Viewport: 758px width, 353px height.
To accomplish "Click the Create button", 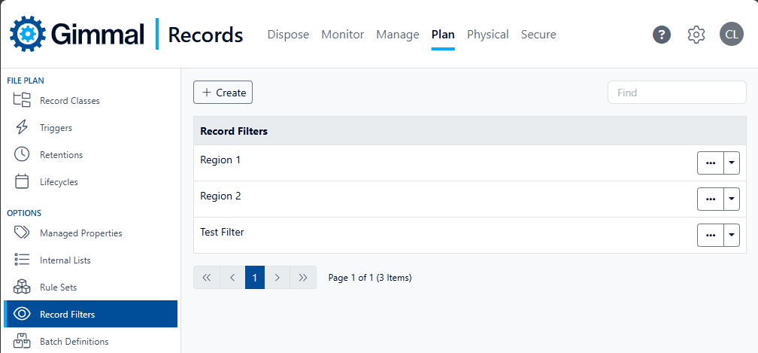I will [223, 93].
